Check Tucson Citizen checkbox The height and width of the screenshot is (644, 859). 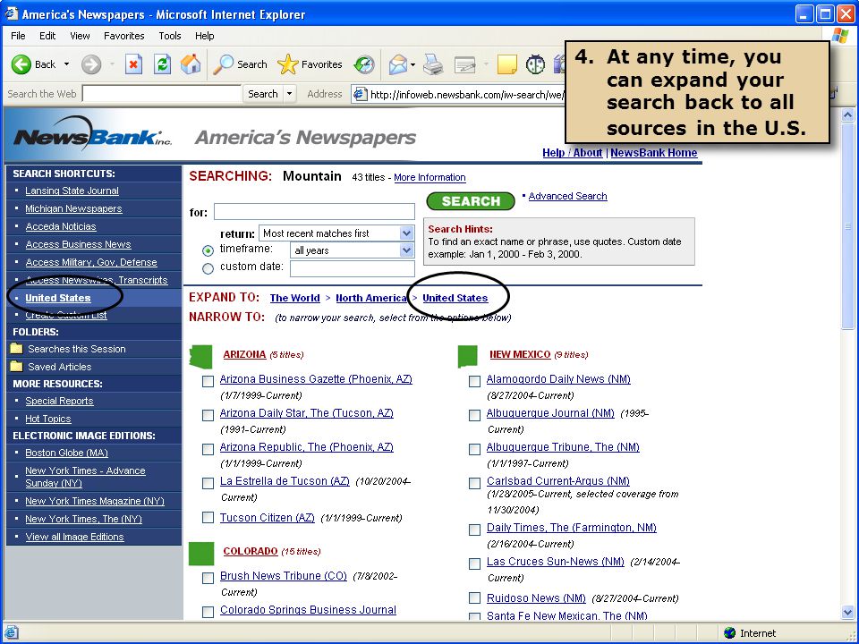pyautogui.click(x=208, y=518)
